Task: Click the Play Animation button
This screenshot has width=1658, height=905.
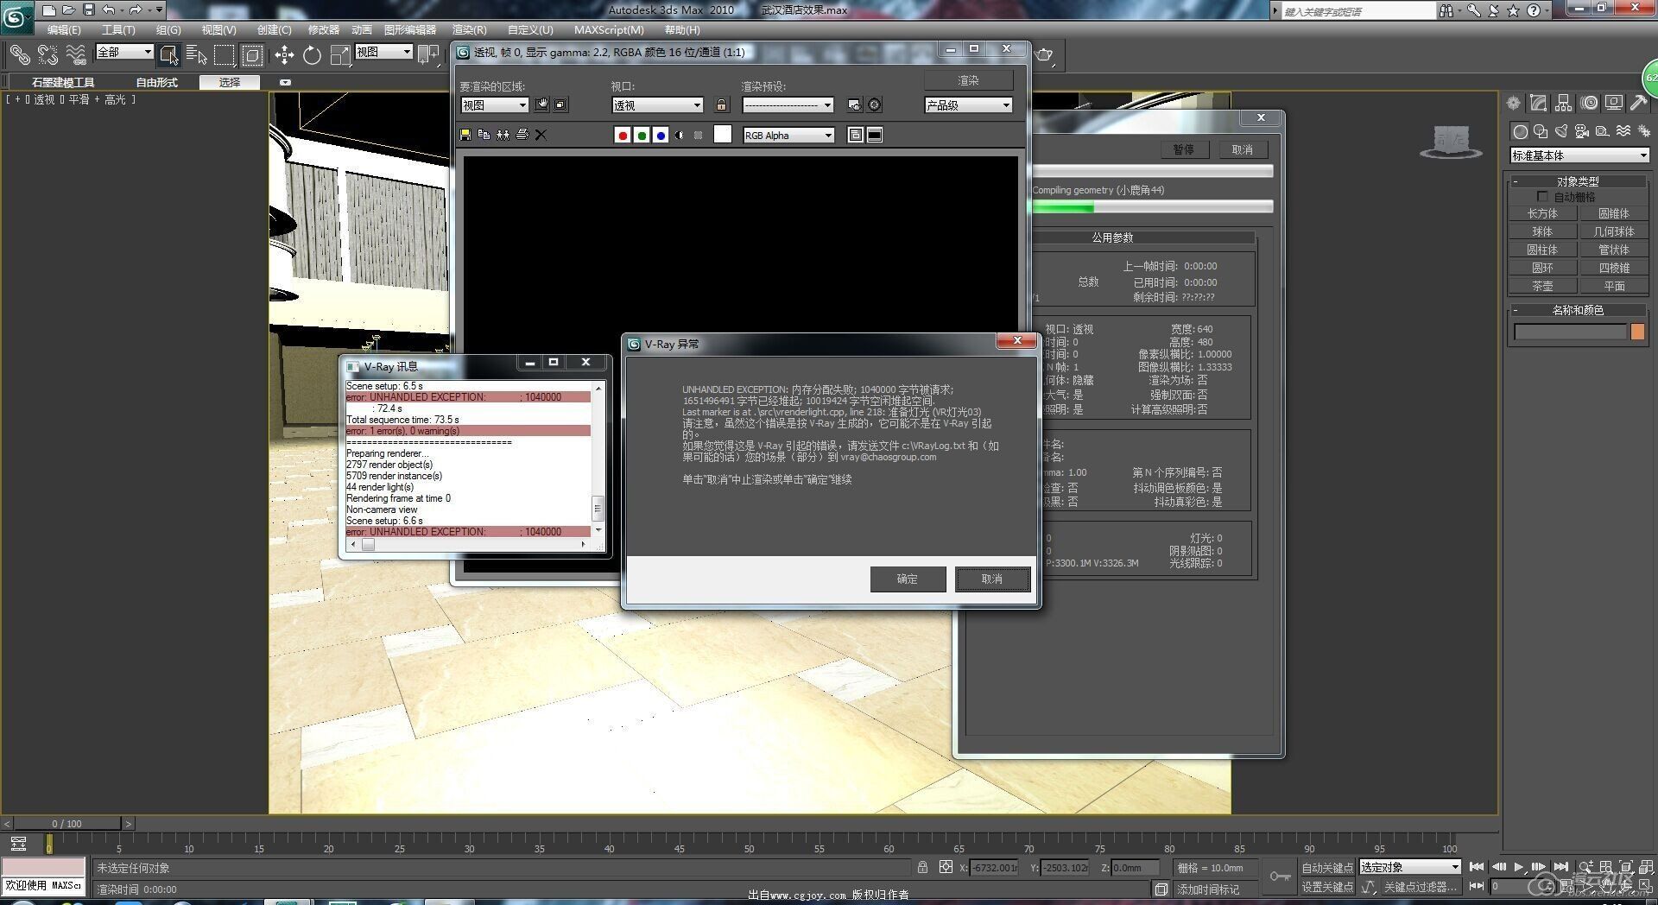Action: click(1519, 867)
